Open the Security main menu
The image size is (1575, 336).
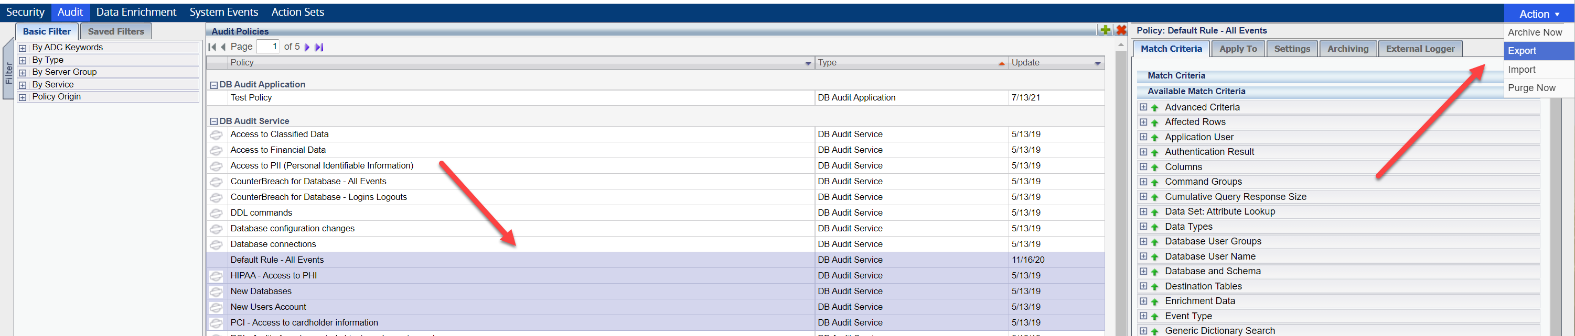coord(25,12)
